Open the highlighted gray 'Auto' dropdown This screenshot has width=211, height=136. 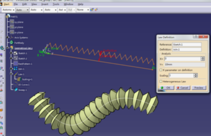[x=22, y=10]
